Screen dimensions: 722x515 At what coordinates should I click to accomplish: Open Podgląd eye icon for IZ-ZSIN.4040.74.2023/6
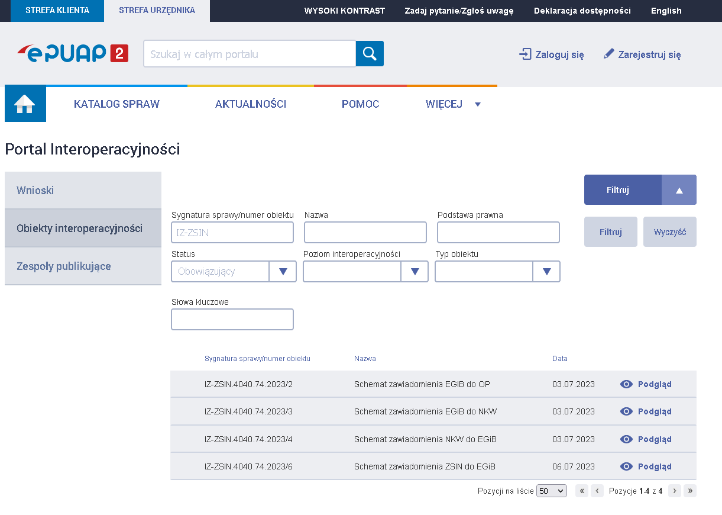coord(626,466)
